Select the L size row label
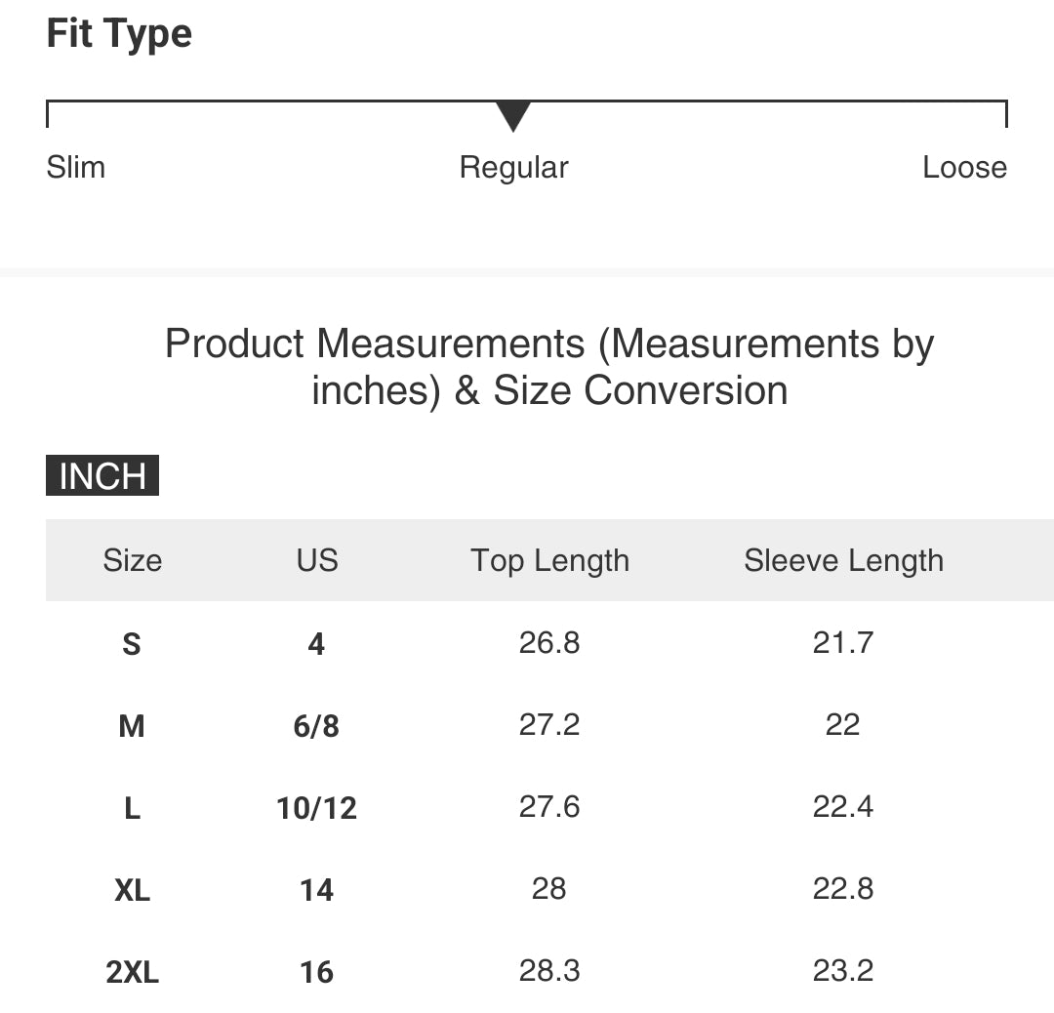This screenshot has height=1013, width=1054. 132,808
